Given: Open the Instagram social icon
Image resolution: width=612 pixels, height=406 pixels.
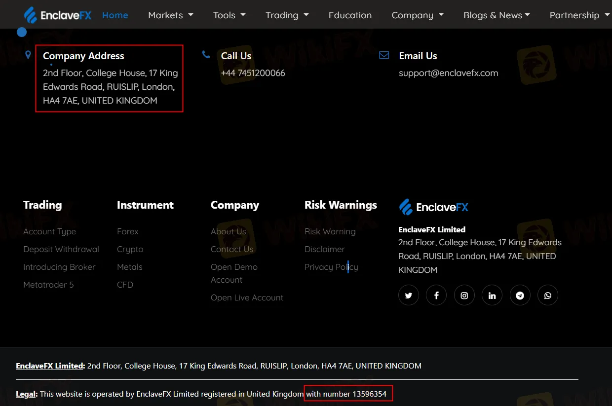Looking at the screenshot, I should coord(464,295).
